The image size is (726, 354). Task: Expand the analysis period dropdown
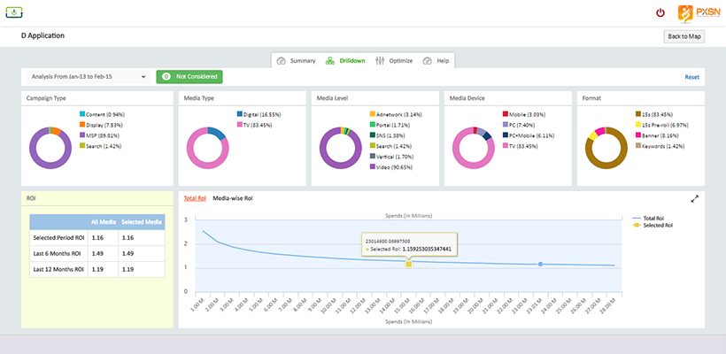pos(87,77)
